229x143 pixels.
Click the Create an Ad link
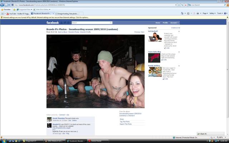[176, 28]
